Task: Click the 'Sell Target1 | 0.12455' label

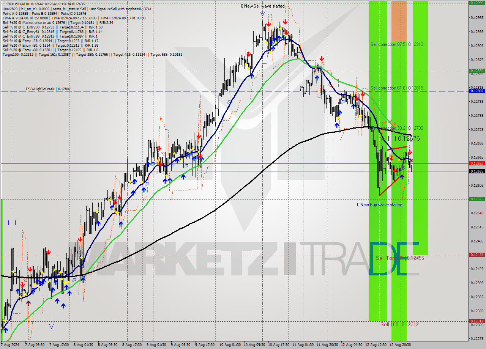Action: point(400,258)
